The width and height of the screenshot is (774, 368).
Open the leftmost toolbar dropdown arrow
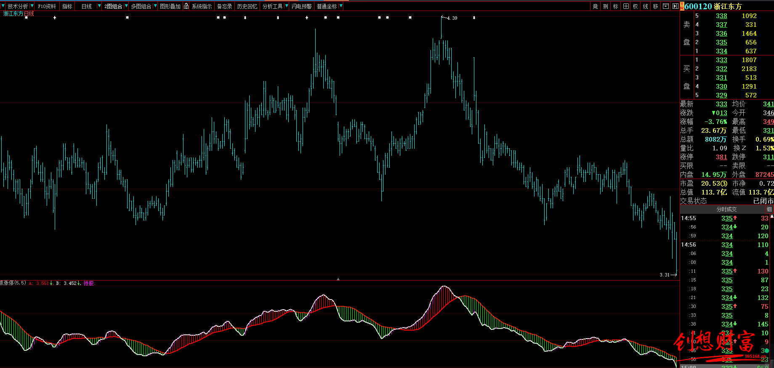tap(3, 6)
